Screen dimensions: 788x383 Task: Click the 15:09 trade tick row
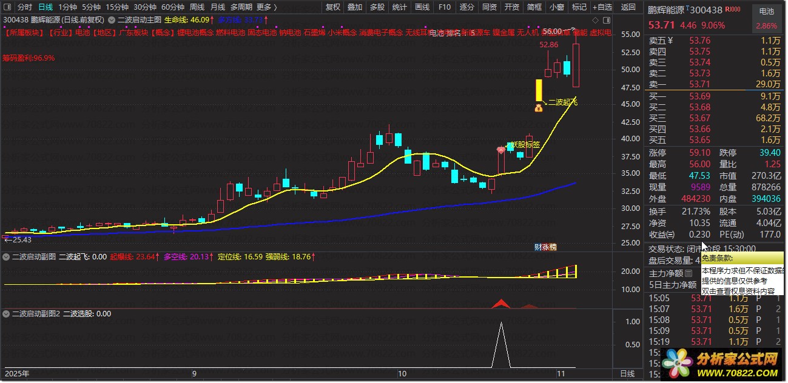[x=714, y=330]
